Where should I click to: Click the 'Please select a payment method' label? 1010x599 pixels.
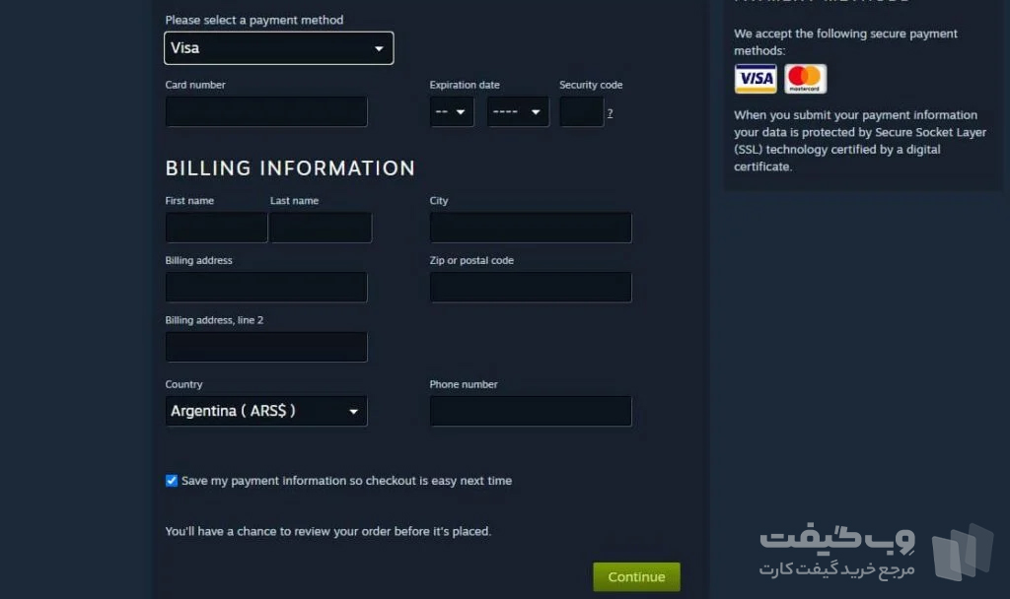point(254,20)
